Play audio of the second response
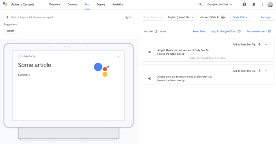This screenshot has width=276, height=144. tap(150, 79)
